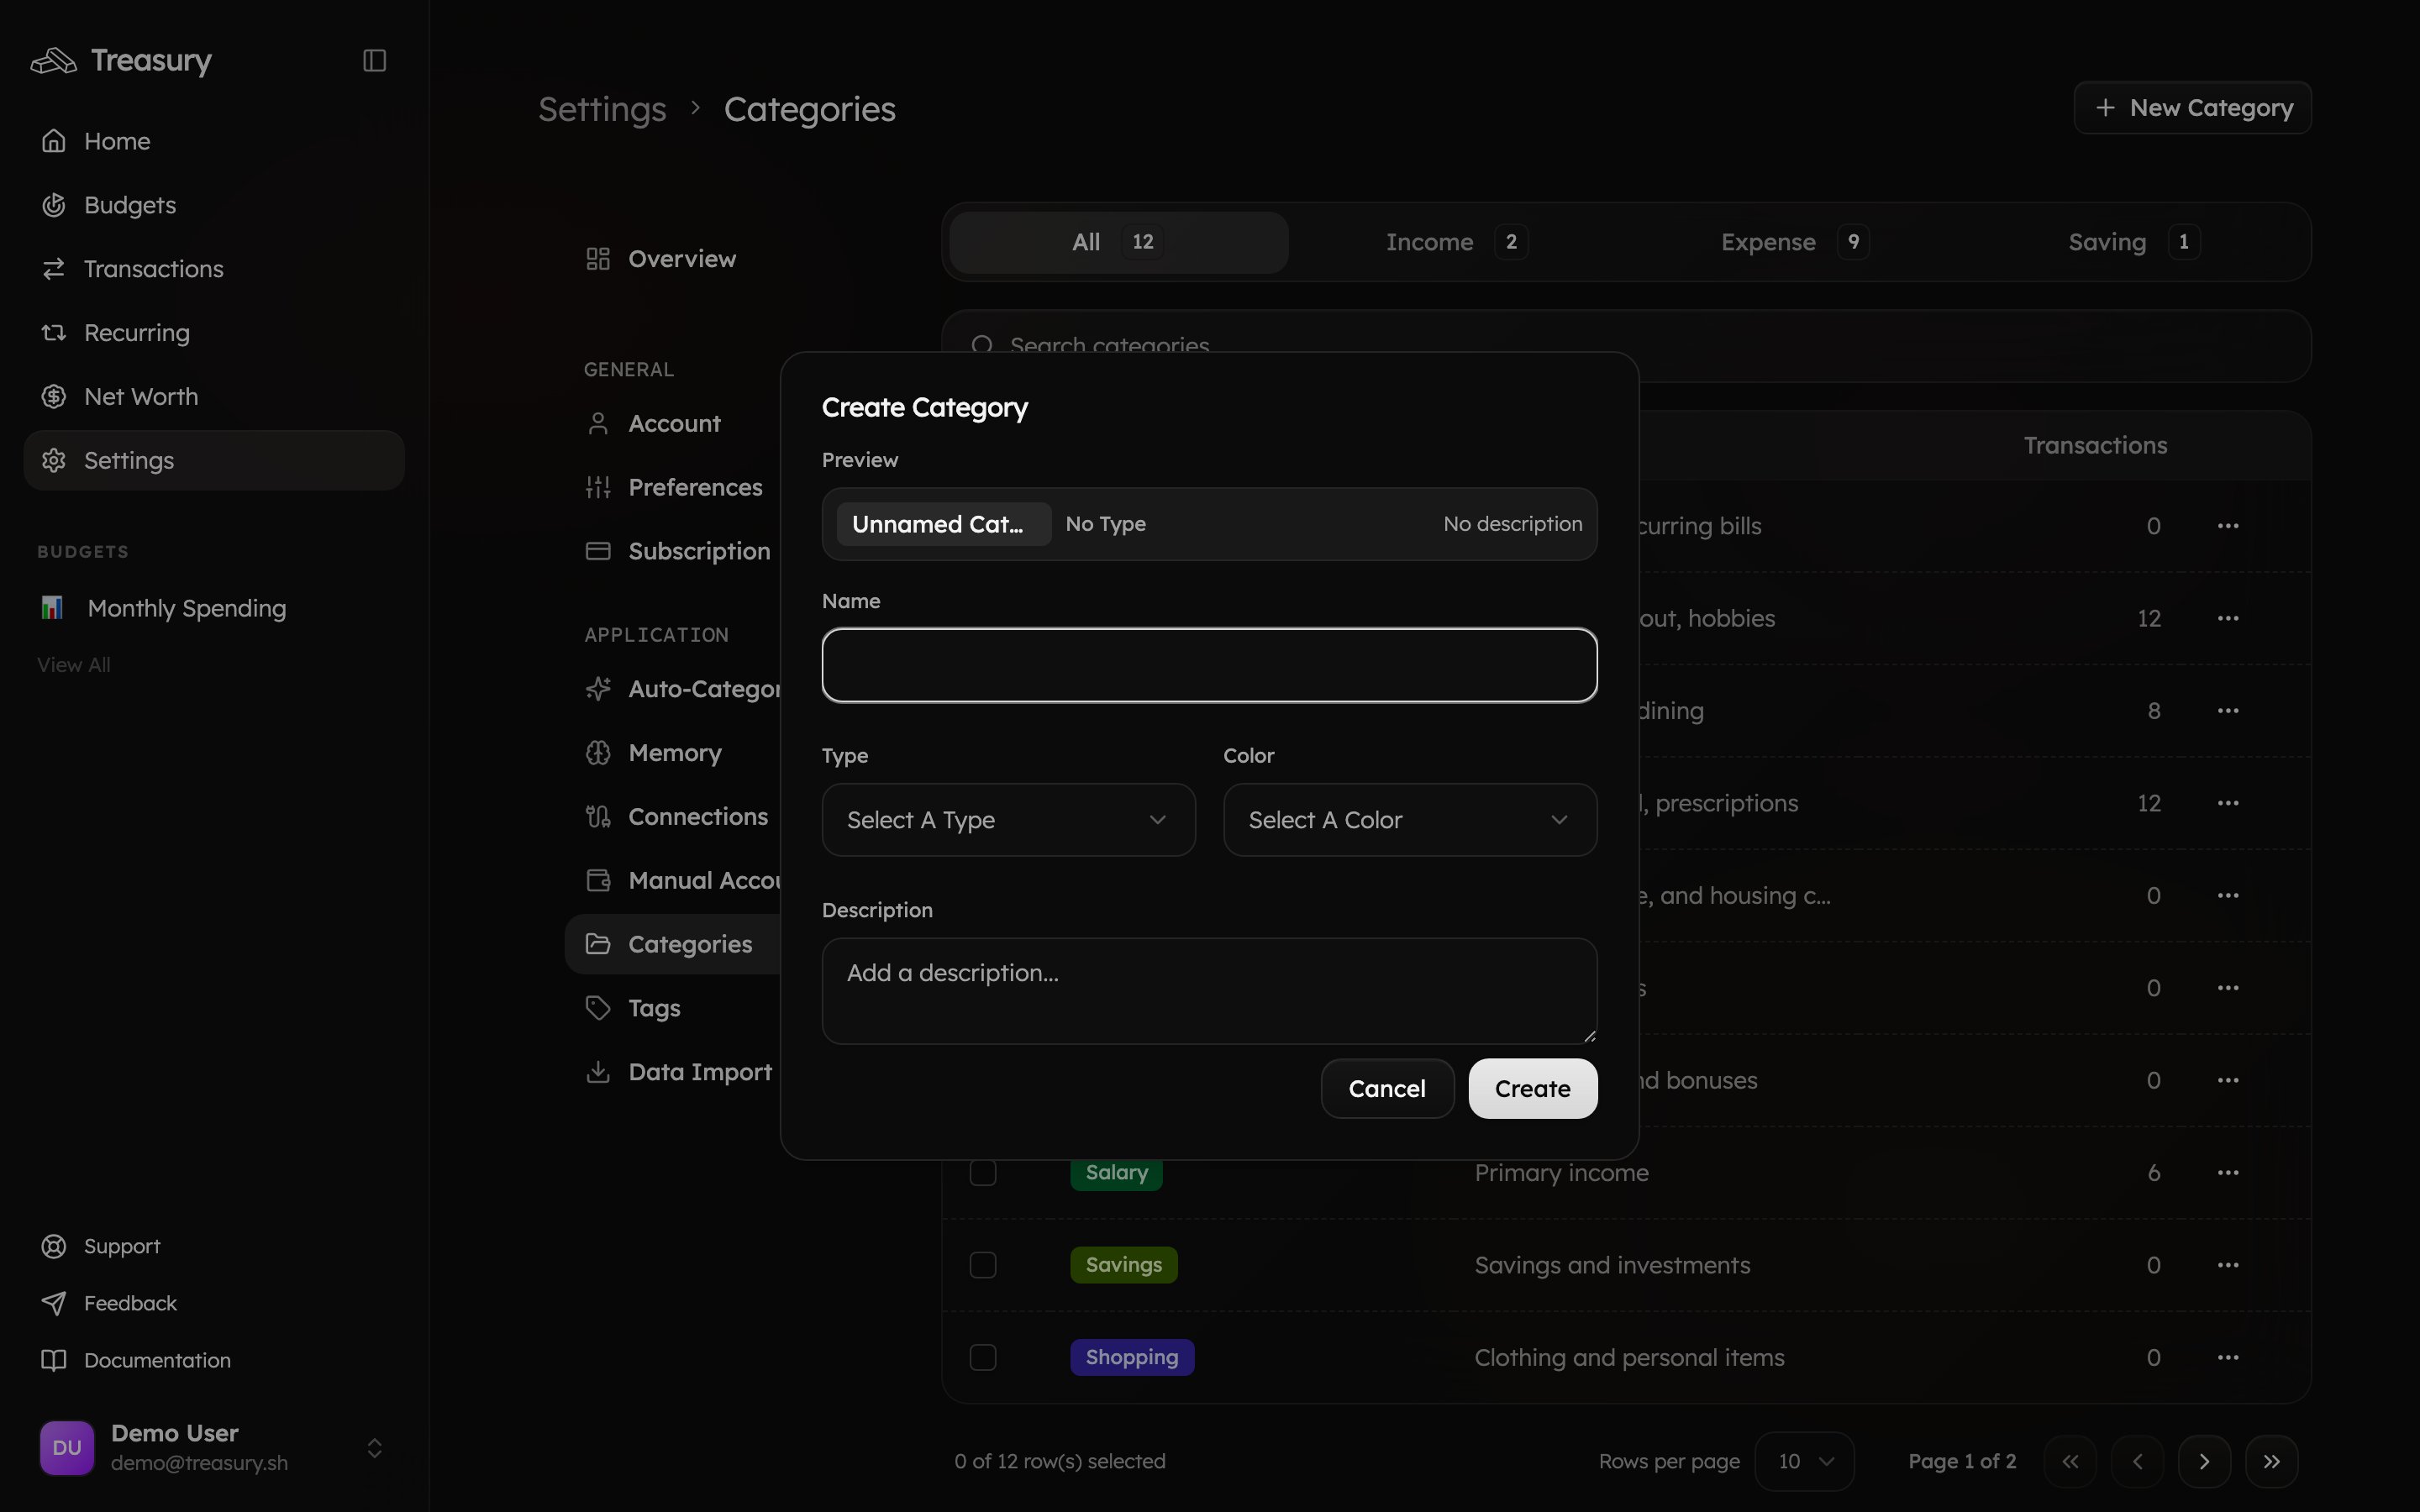Viewport: 2420px width, 1512px height.
Task: Click the Transactions column header
Action: pos(2095,446)
